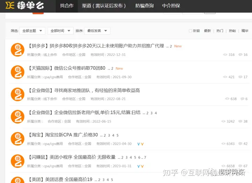252x183 pixels.
Task: Click reply bubble icon beside 6
Action: [x=242, y=99]
